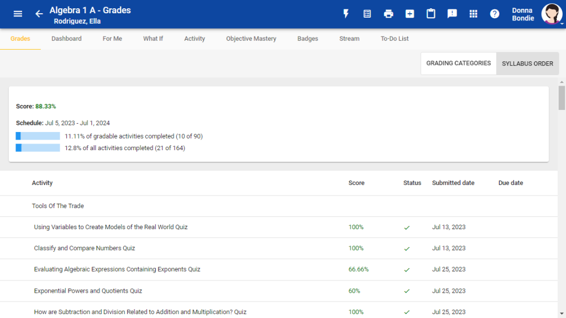This screenshot has height=318, width=566.
Task: Print the grades with printer icon
Action: coord(389,14)
